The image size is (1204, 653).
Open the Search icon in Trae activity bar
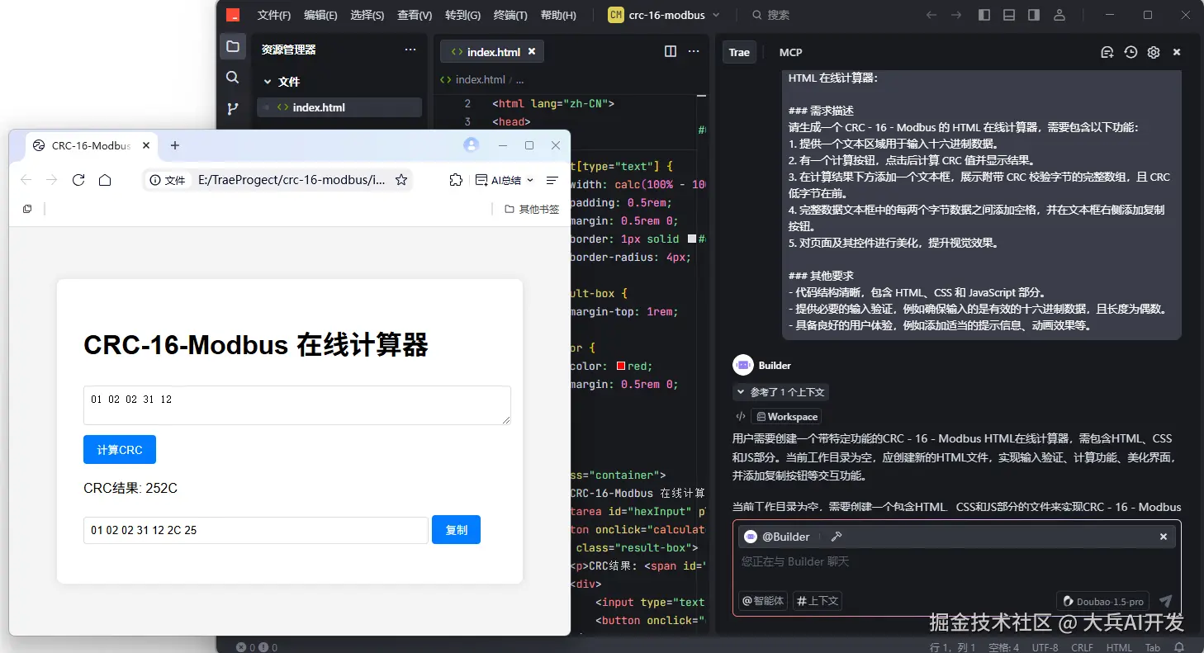point(233,77)
